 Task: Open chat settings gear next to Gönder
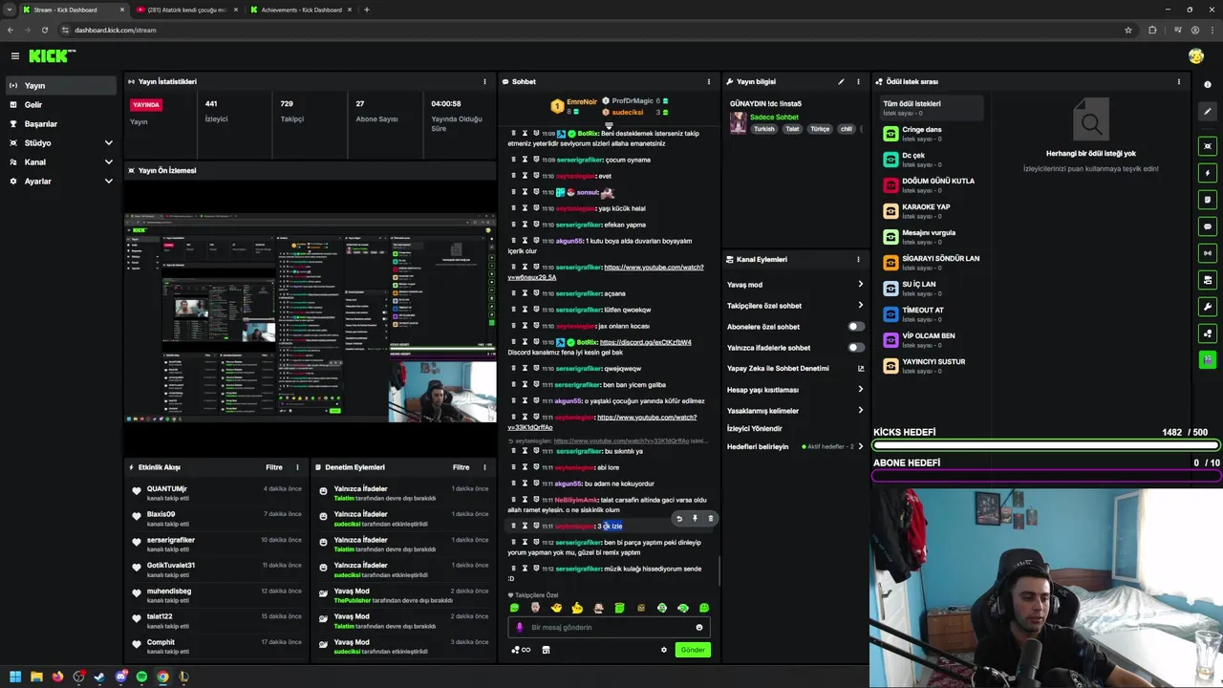click(663, 650)
